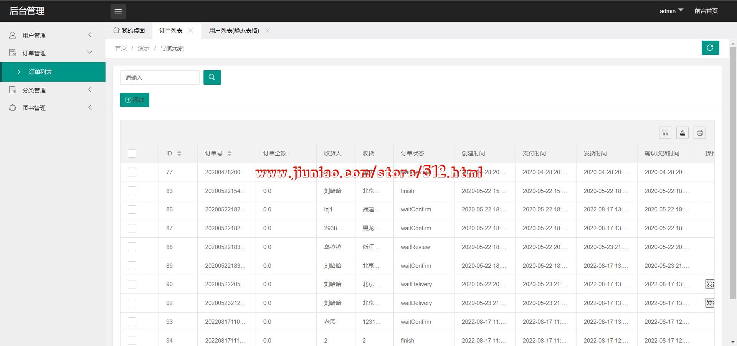Close the 用户列表(静态表格) tab
The image size is (737, 346).
268,31
